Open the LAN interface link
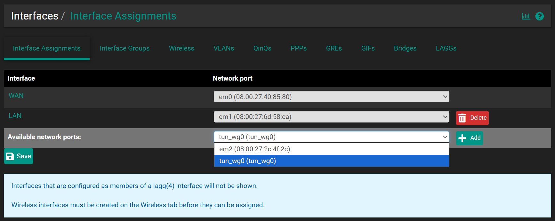 (15, 116)
